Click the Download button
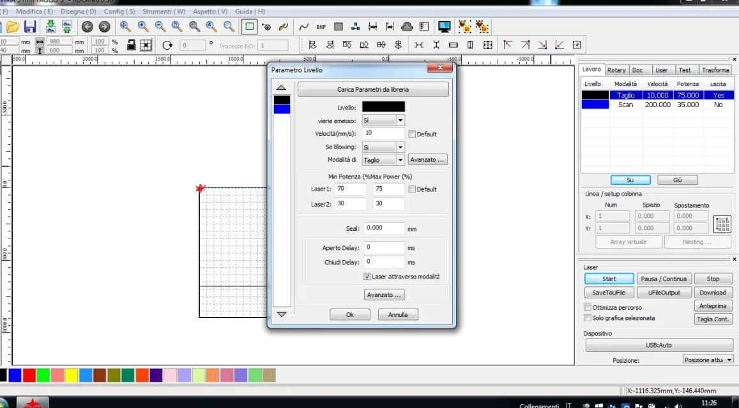739x408 pixels. 713,292
